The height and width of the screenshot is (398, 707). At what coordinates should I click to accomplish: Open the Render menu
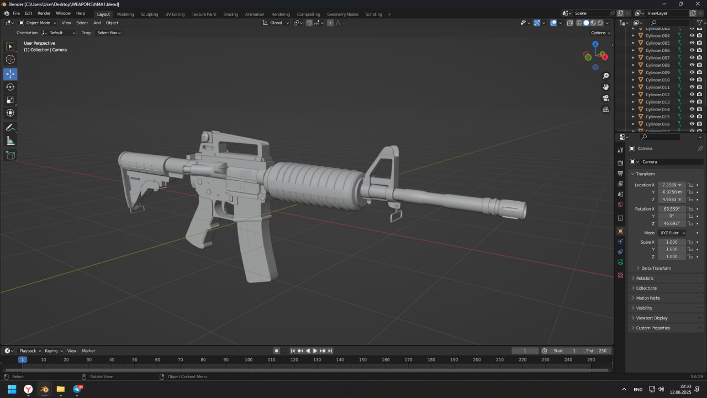point(44,13)
